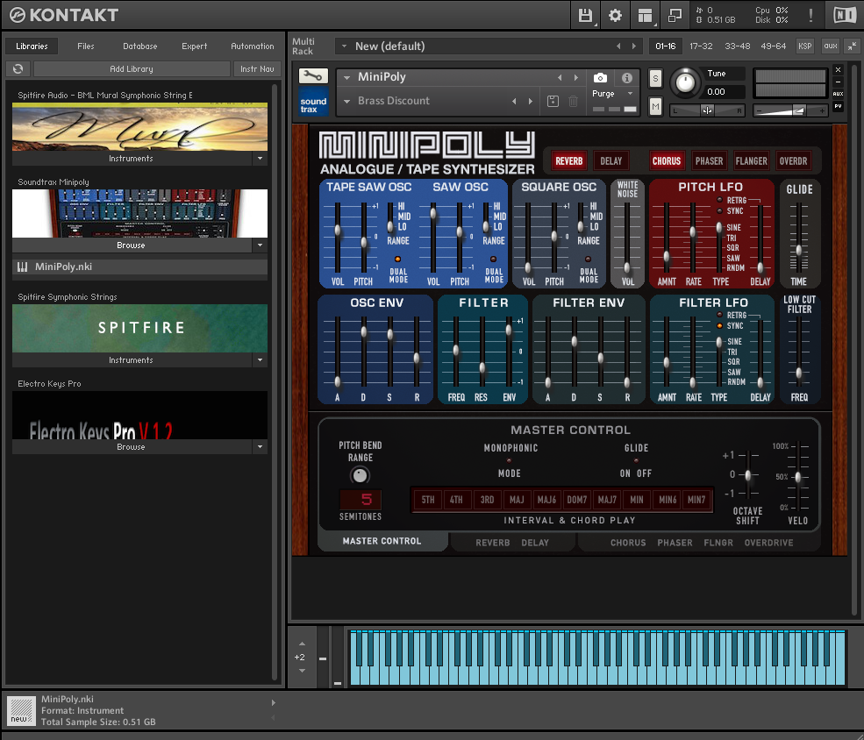Expand BML Mural Instruments dropdown arrow
This screenshot has height=740, width=864.
point(261,159)
